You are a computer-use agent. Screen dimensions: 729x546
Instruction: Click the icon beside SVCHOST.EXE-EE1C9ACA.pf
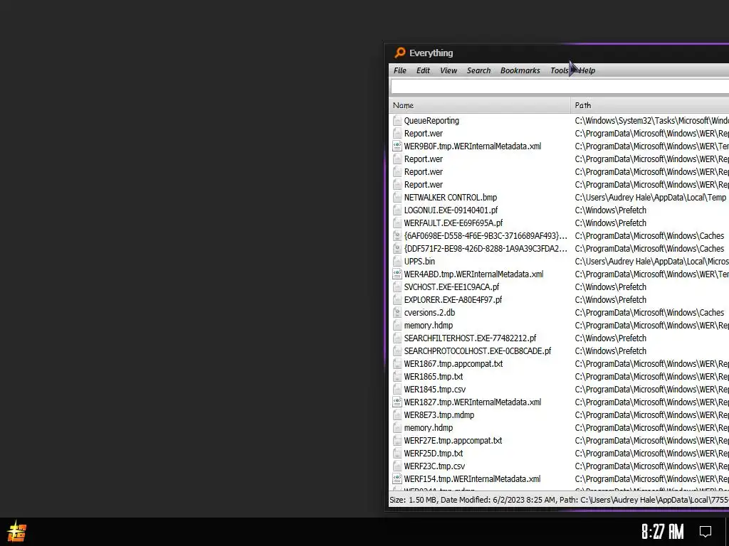point(397,287)
